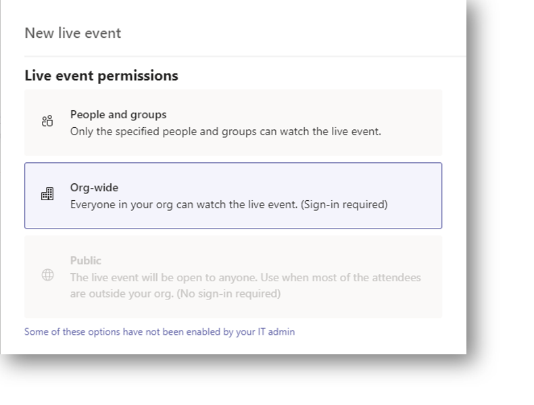The width and height of the screenshot is (534, 405).
Task: Click the "Org-wide" title text
Action: 94,188
